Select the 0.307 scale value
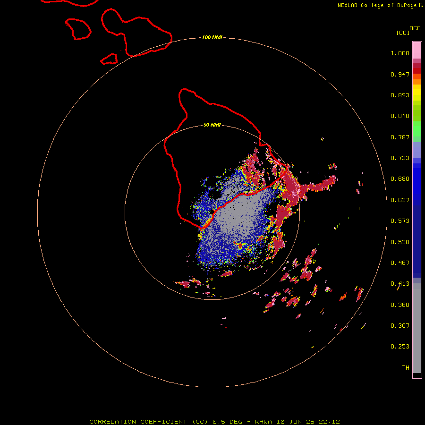Screen dimensions: 425x425 point(400,326)
